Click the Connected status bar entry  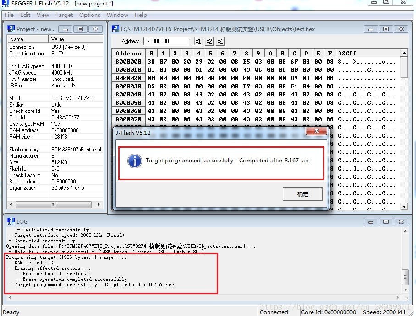[279, 312]
